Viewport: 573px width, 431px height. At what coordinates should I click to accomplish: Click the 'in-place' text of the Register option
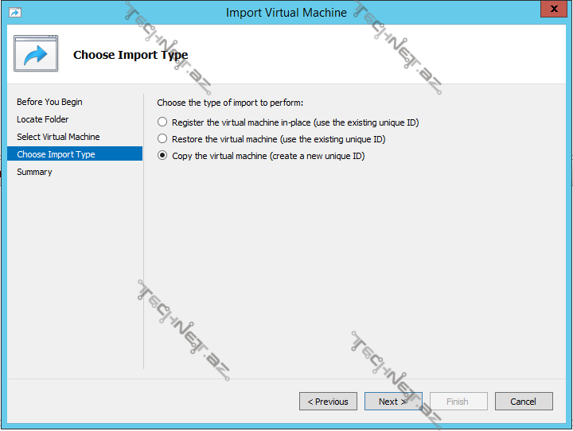point(294,122)
